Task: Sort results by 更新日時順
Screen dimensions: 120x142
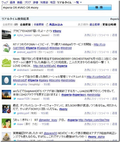Action: (x=109, y=25)
